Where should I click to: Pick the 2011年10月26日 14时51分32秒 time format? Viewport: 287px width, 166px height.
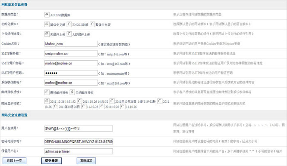tap(112, 101)
